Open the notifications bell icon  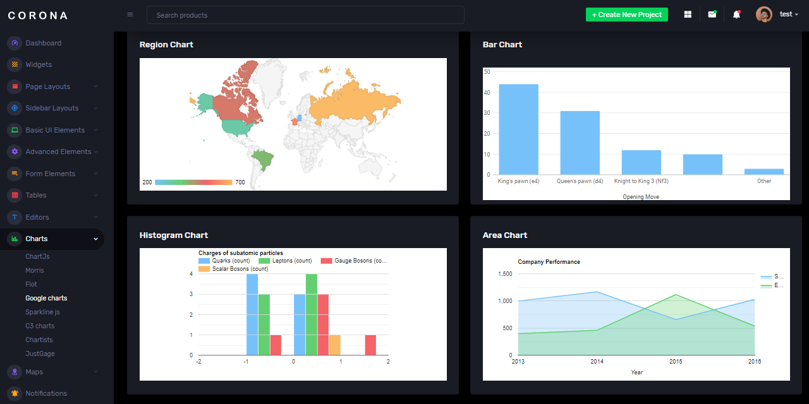(736, 15)
